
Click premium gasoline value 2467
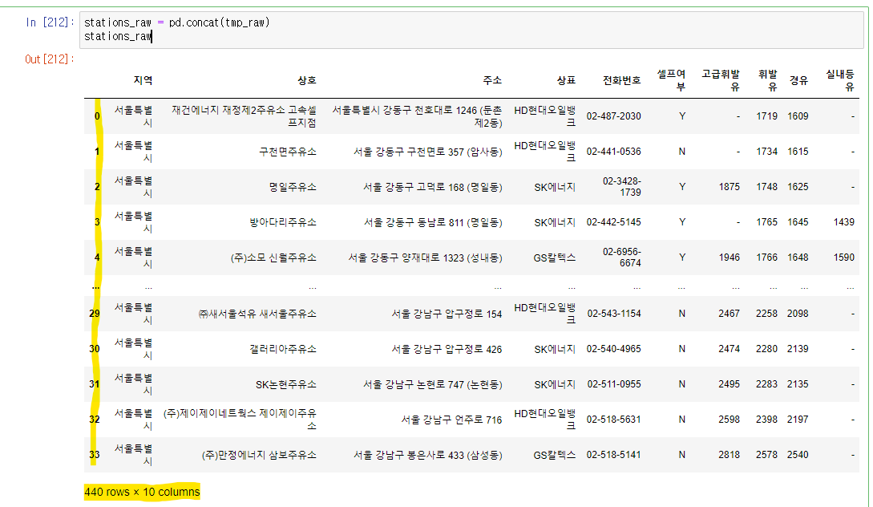(x=730, y=314)
